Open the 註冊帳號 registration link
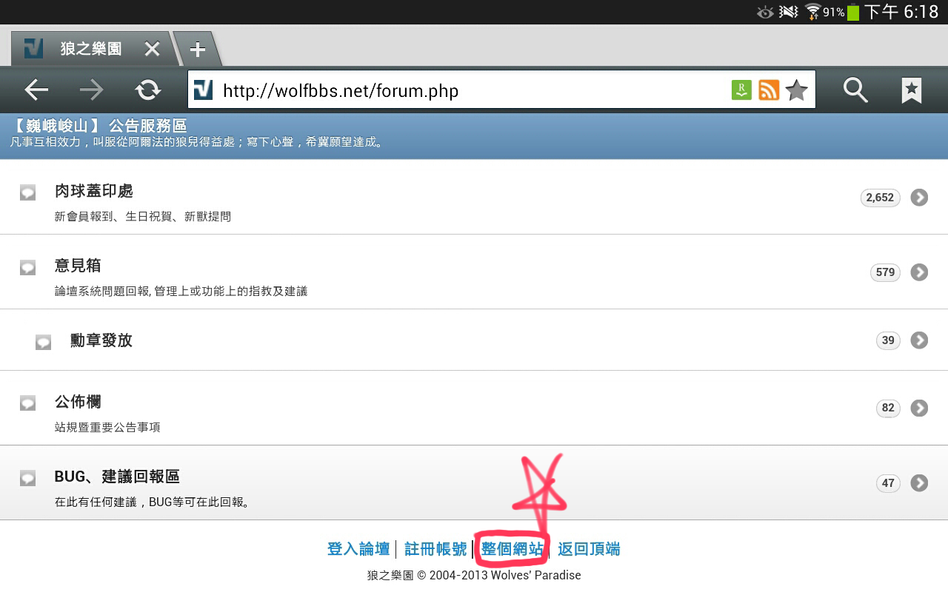The height and width of the screenshot is (592, 948). (x=435, y=549)
